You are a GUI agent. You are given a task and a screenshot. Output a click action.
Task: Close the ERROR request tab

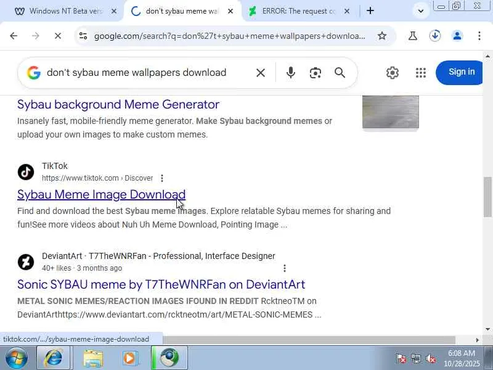click(x=347, y=11)
